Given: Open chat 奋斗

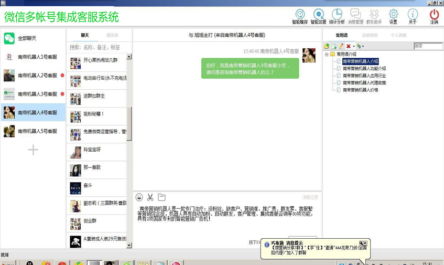Looking at the screenshot, I should pos(96,188).
